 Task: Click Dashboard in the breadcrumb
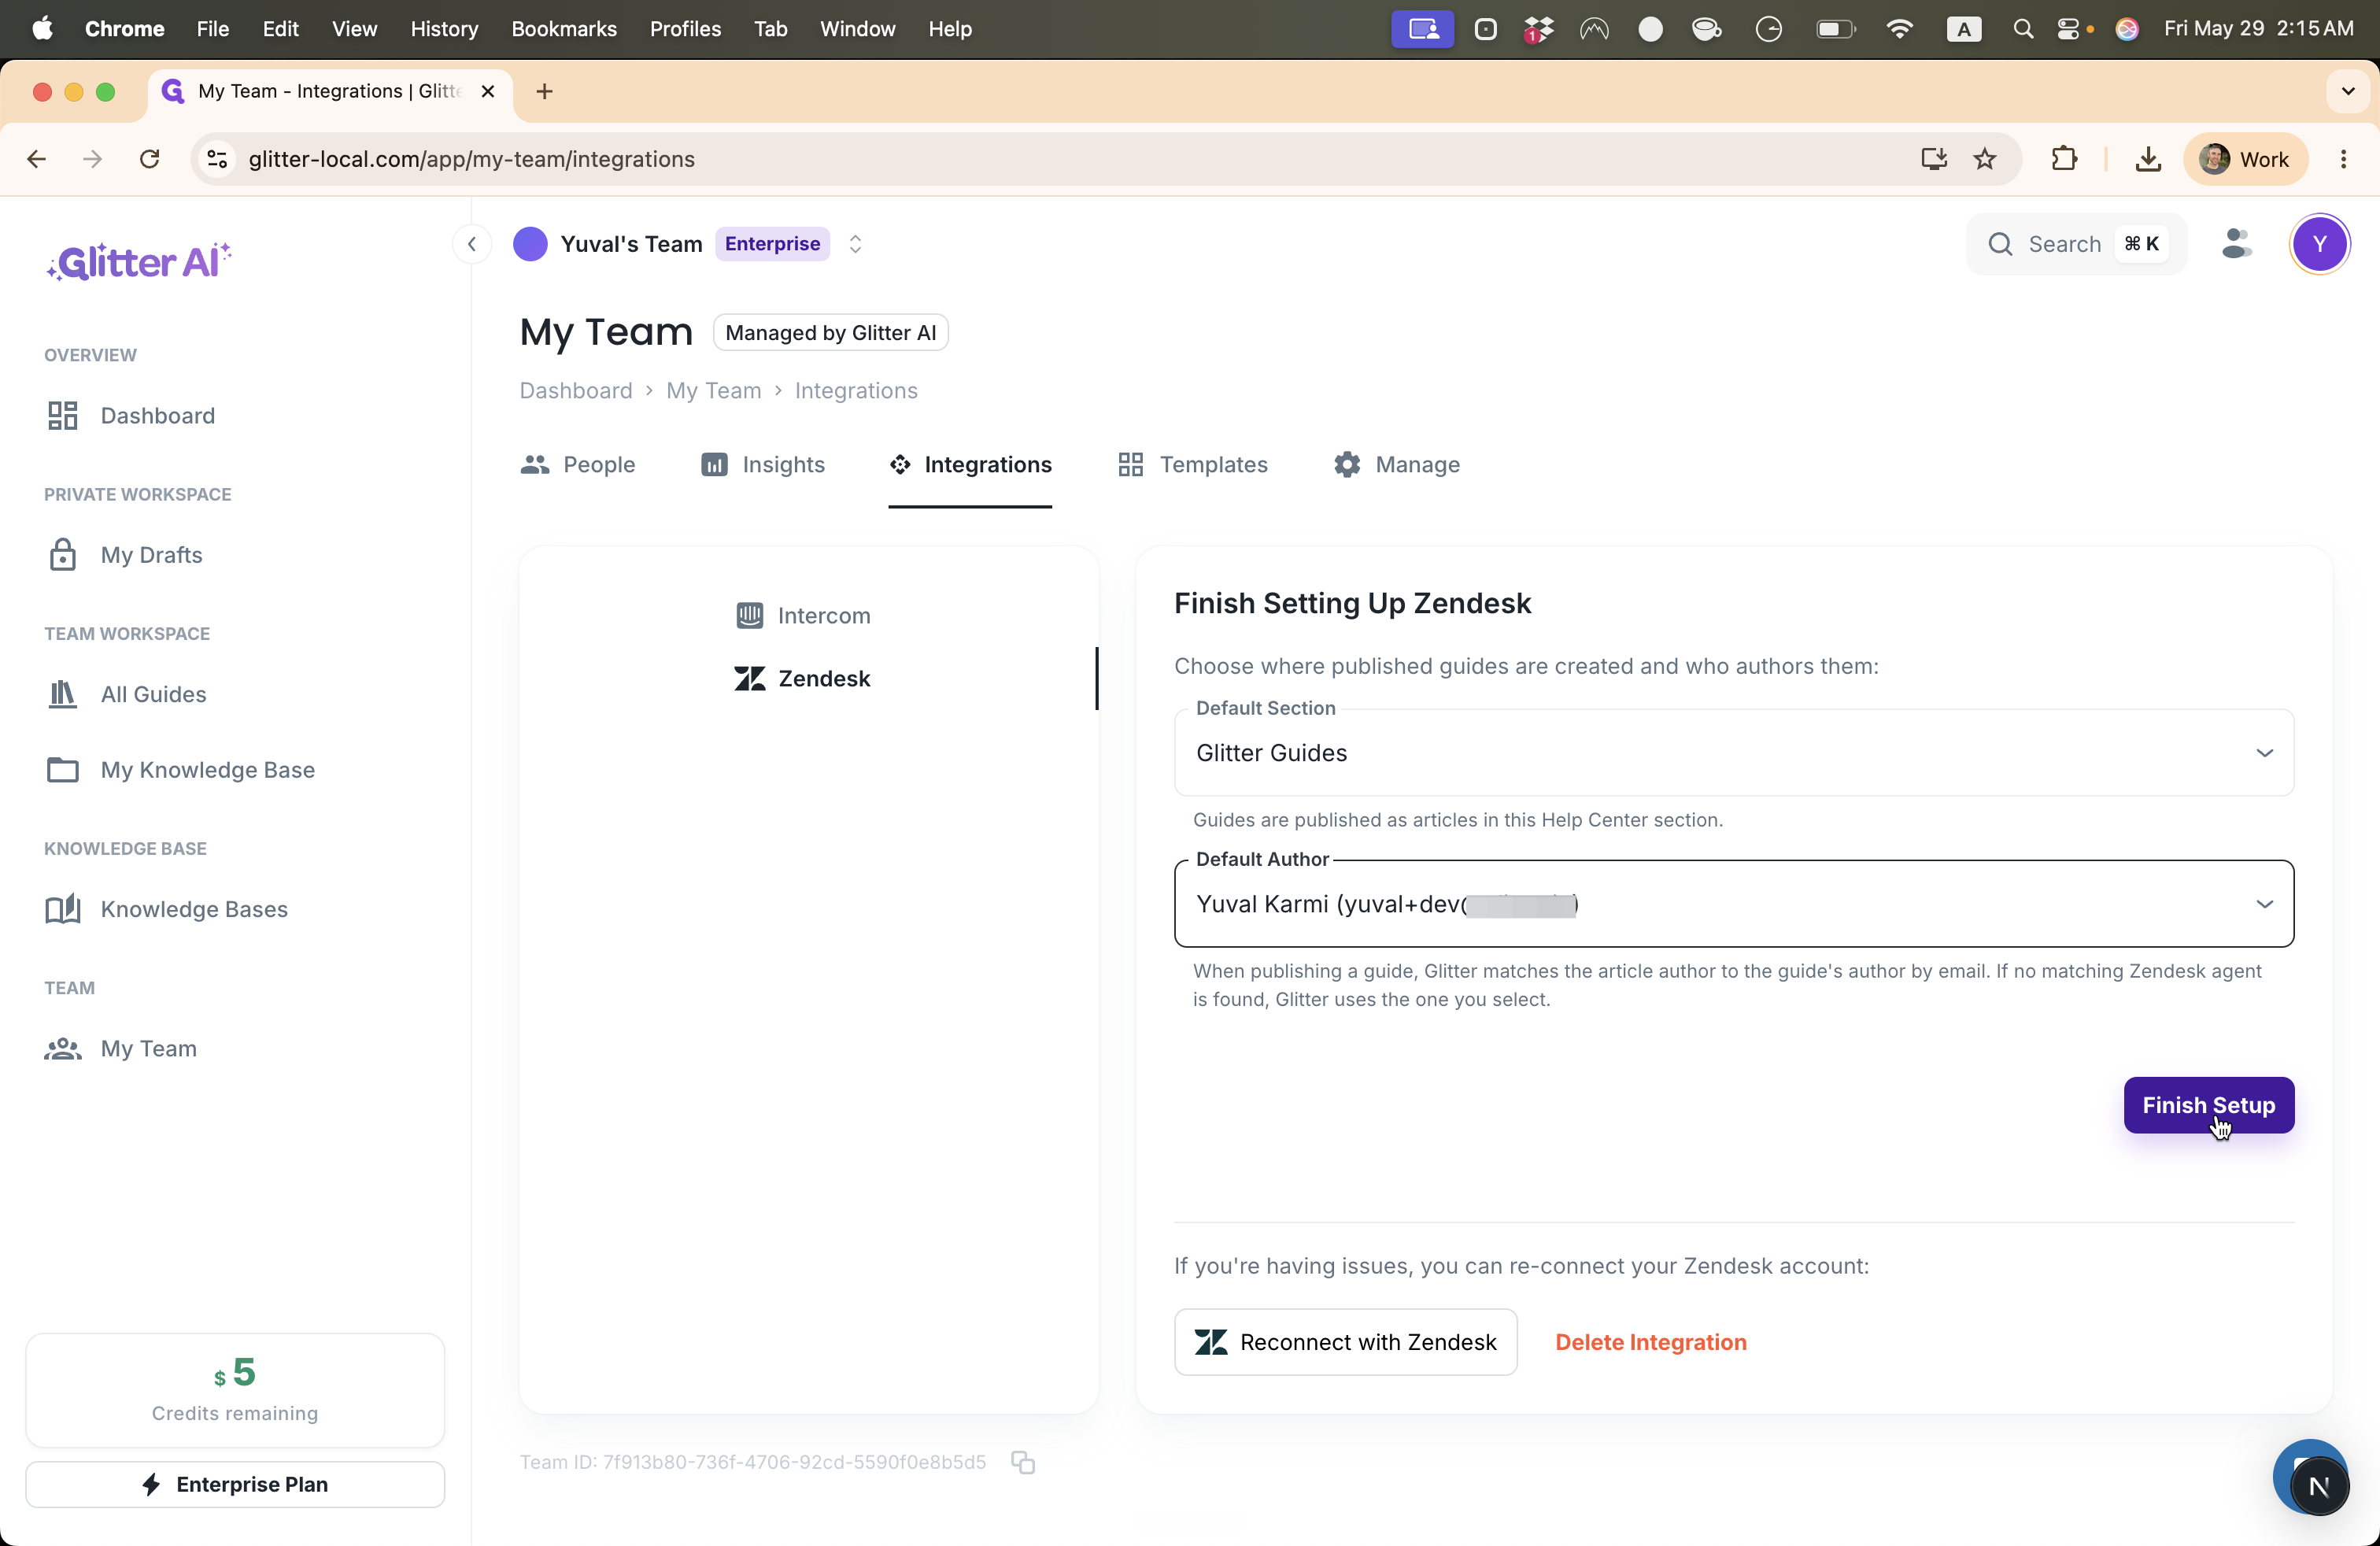[576, 390]
